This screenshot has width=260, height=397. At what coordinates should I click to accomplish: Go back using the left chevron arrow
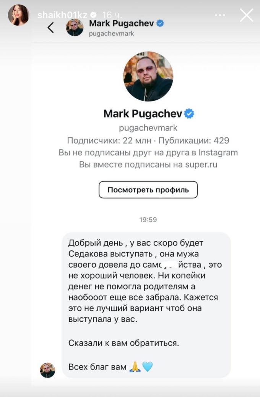point(51,27)
